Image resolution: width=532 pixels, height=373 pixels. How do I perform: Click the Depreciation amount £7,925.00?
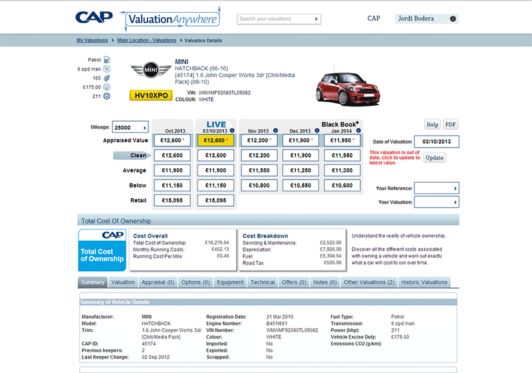pyautogui.click(x=331, y=249)
